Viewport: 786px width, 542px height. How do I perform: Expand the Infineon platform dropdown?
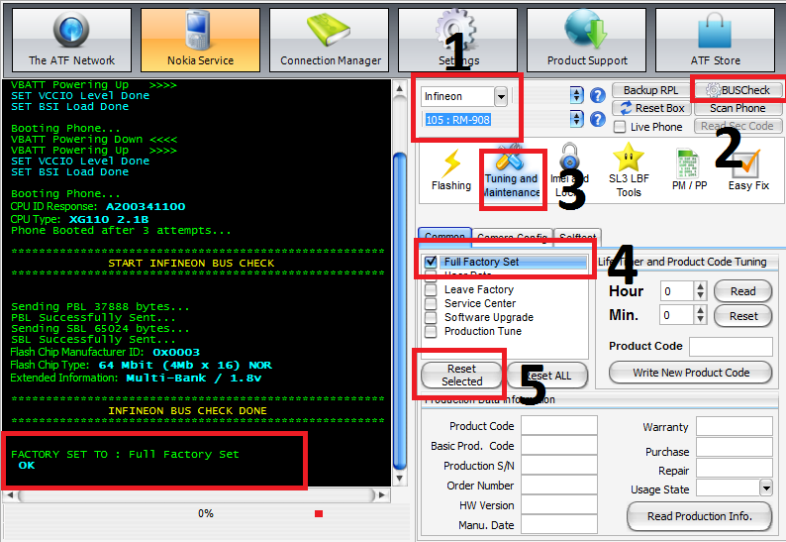click(501, 96)
